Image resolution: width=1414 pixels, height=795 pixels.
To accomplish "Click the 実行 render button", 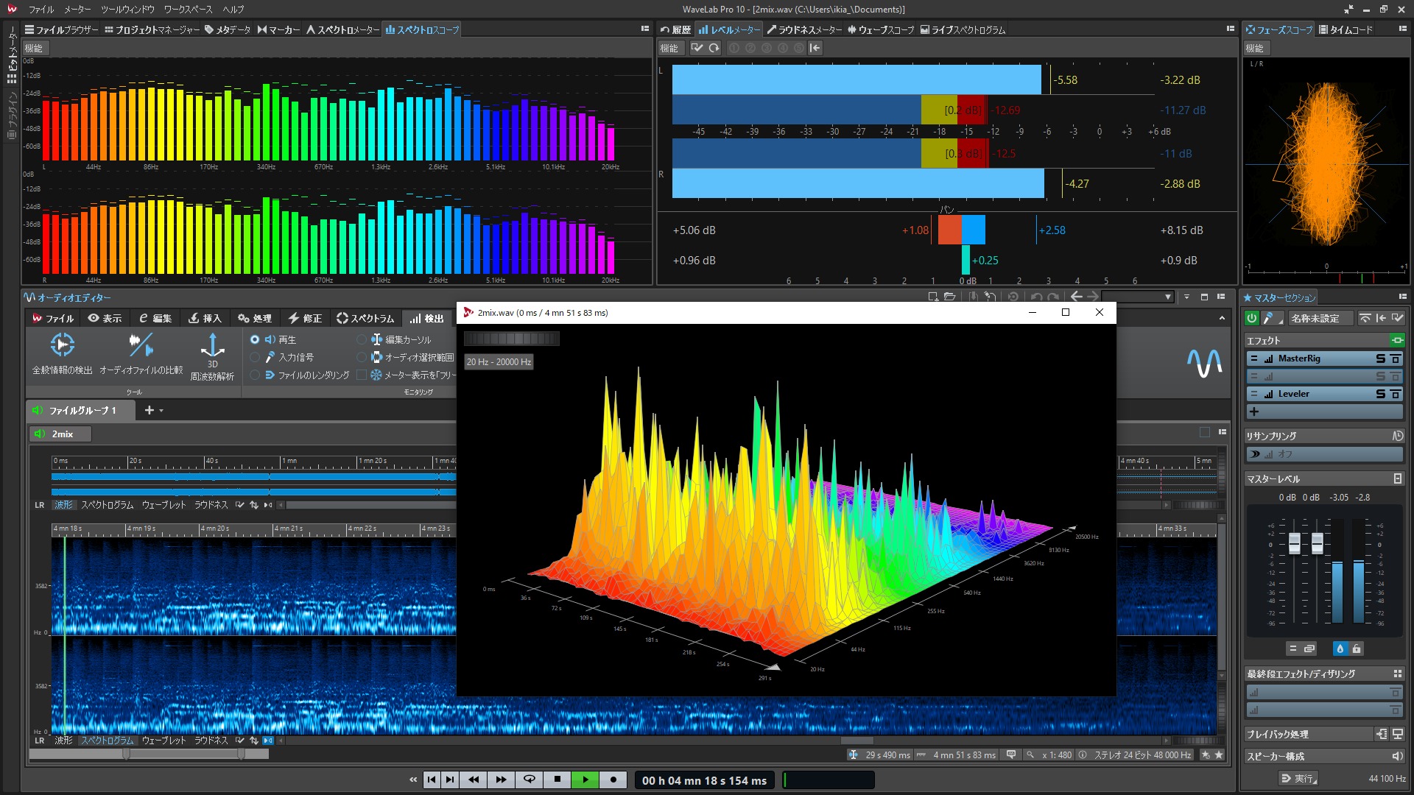I will [x=1298, y=778].
